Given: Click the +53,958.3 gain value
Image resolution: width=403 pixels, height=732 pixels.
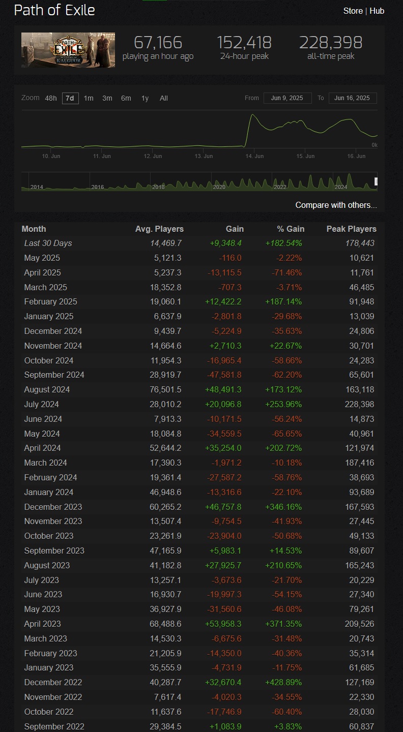Looking at the screenshot, I should click(x=223, y=624).
